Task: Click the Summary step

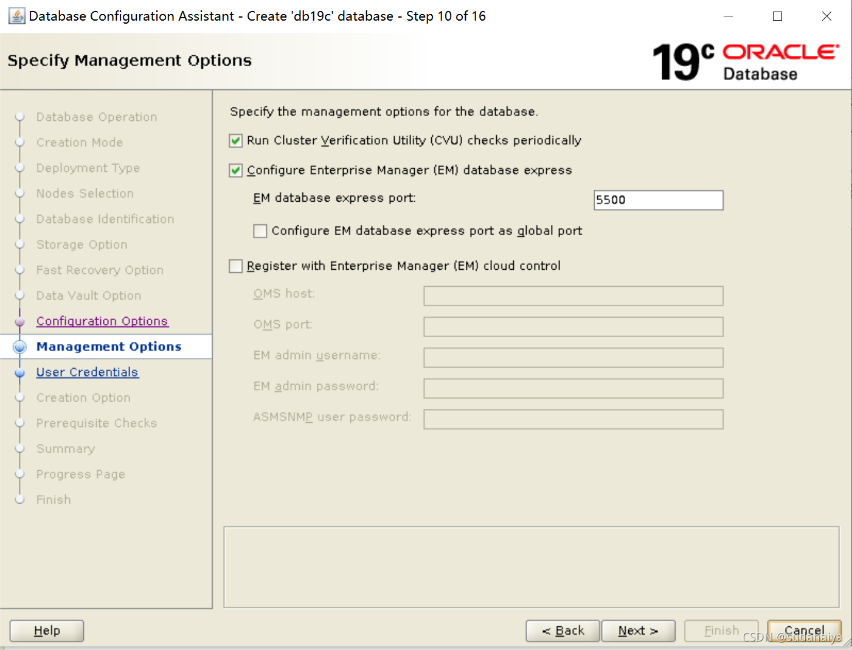Action: point(66,448)
